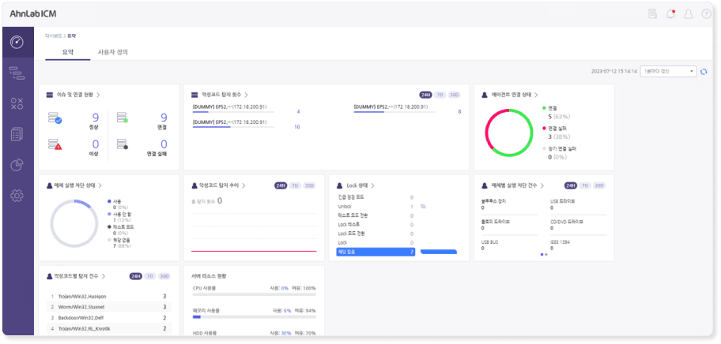The height and width of the screenshot is (344, 721).
Task: Click the 대시보드 breadcrumb link
Action: click(53, 36)
